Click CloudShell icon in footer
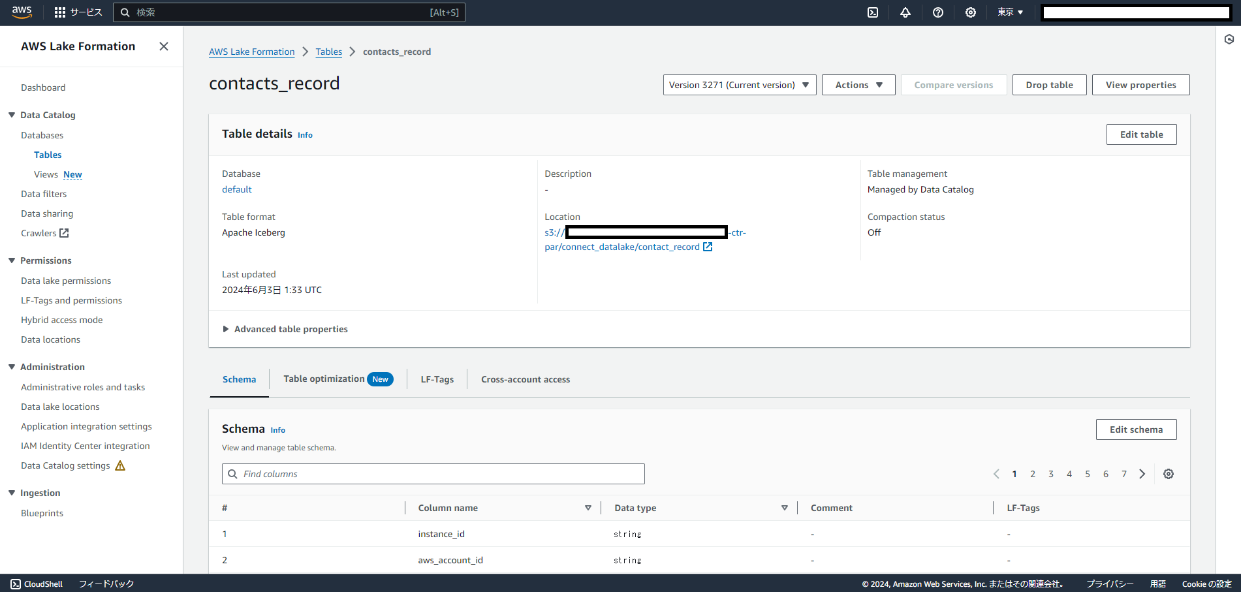The width and height of the screenshot is (1241, 592). [x=16, y=584]
